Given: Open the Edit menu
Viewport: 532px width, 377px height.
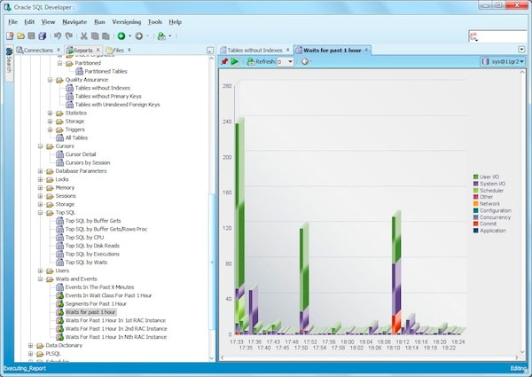Looking at the screenshot, I should [x=29, y=22].
